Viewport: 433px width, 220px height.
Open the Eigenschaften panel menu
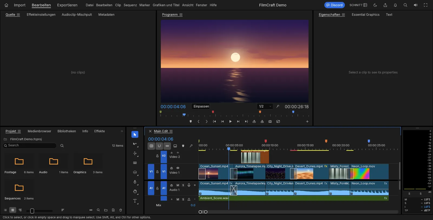[343, 15]
